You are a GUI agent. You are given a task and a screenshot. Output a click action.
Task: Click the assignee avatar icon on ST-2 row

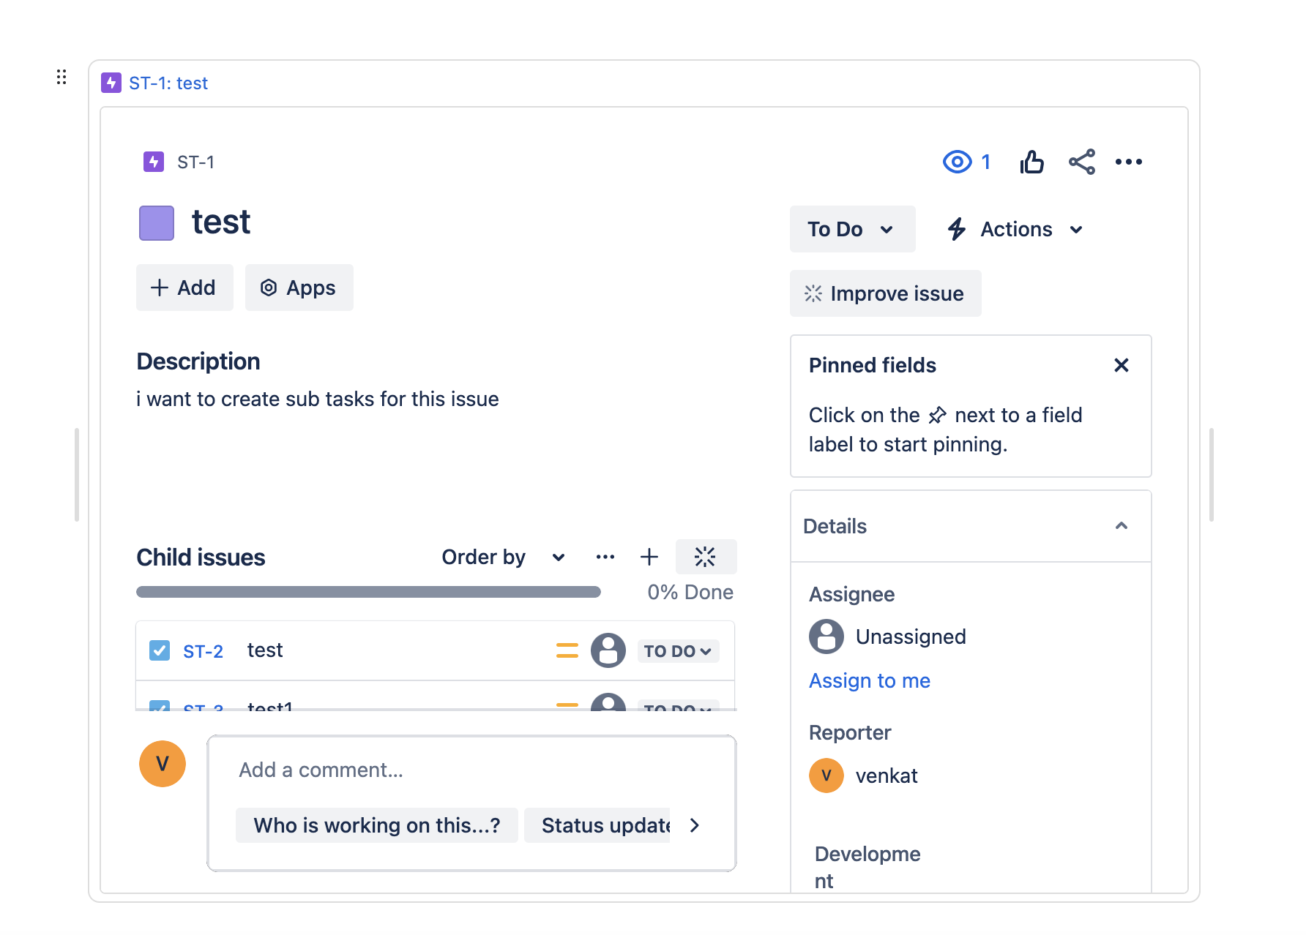(608, 650)
